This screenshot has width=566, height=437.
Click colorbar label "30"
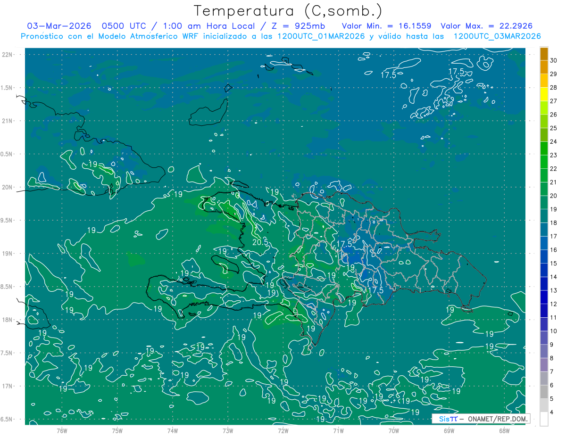click(x=554, y=60)
